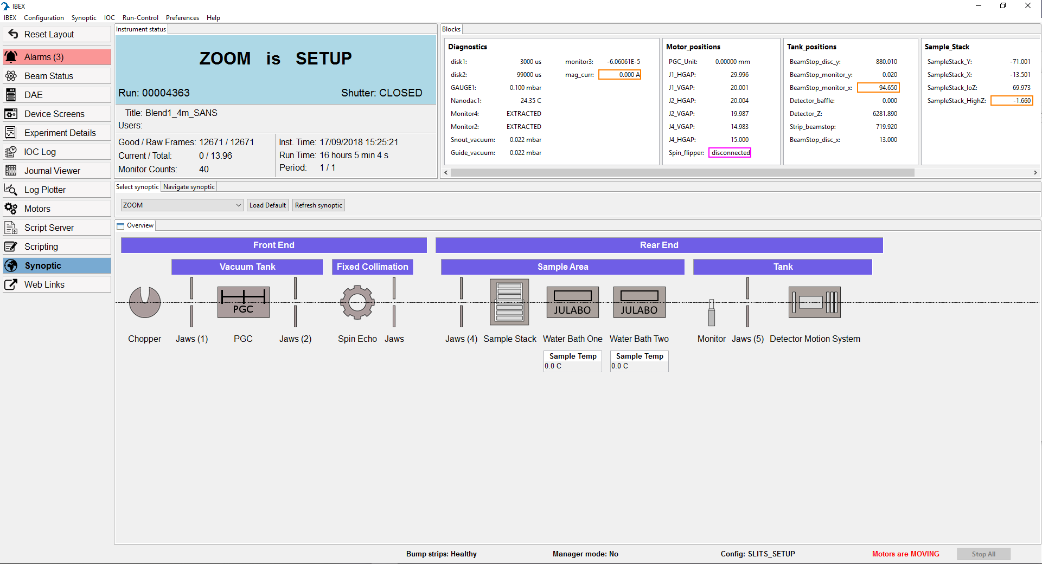Open the Detector Motion System icon
The width and height of the screenshot is (1042, 564).
(815, 302)
